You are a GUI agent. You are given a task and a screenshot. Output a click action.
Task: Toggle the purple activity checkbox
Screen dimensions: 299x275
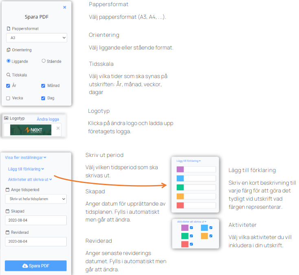point(191,228)
